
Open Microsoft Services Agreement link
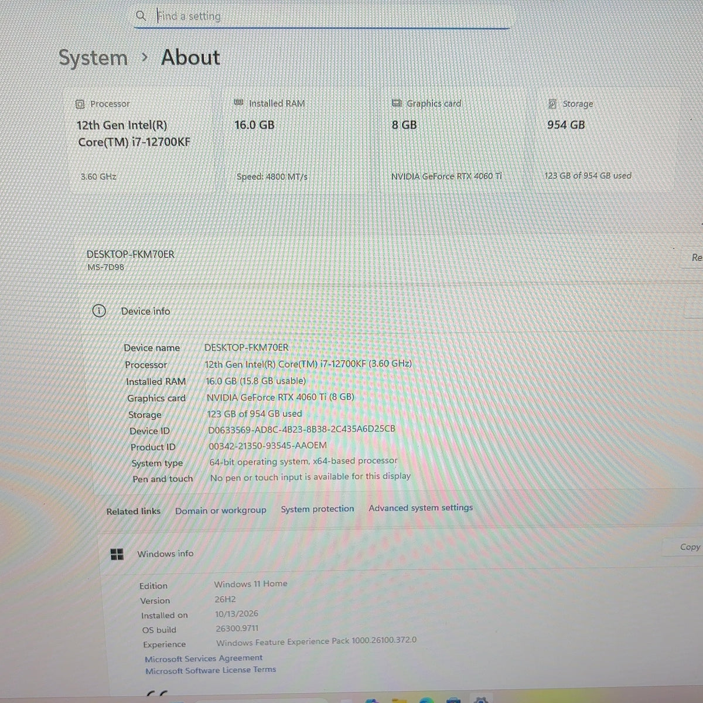pos(203,658)
